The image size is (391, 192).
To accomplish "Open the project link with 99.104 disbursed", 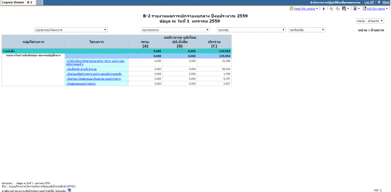I will pyautogui.click(x=82, y=69).
